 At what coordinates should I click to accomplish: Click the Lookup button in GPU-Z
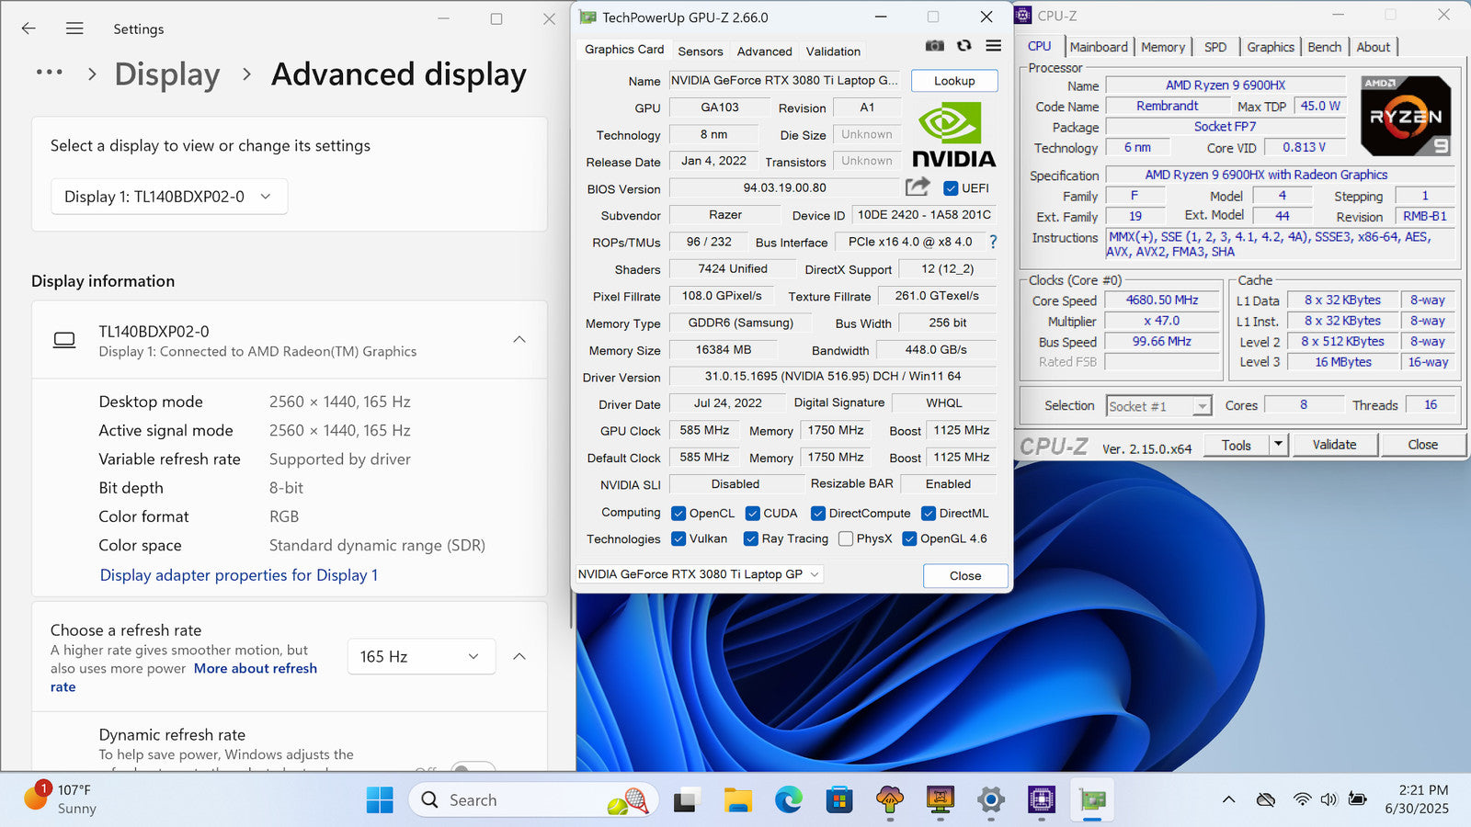click(954, 81)
